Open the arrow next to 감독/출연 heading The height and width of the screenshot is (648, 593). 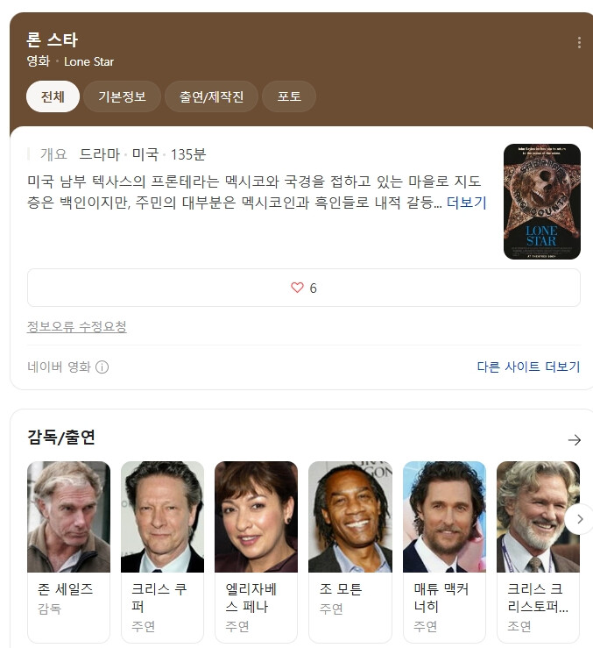[x=574, y=439]
